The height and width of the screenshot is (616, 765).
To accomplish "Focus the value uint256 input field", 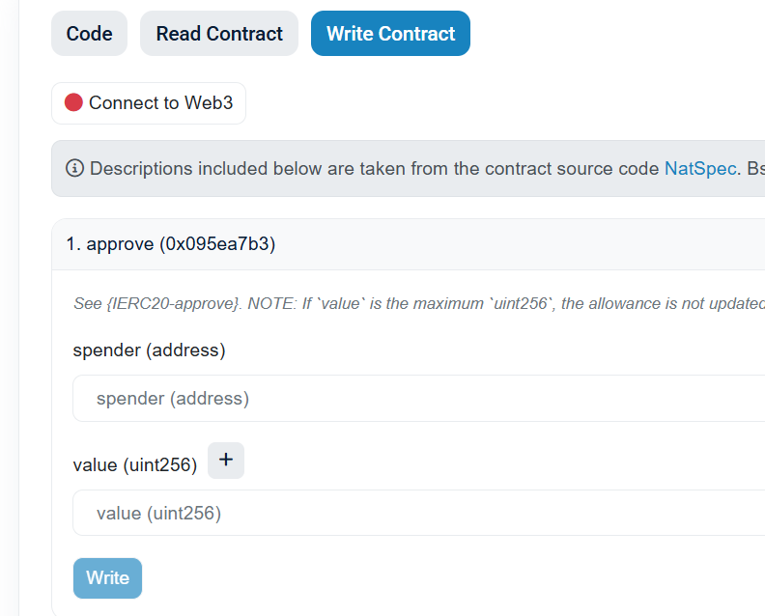I will 418,513.
